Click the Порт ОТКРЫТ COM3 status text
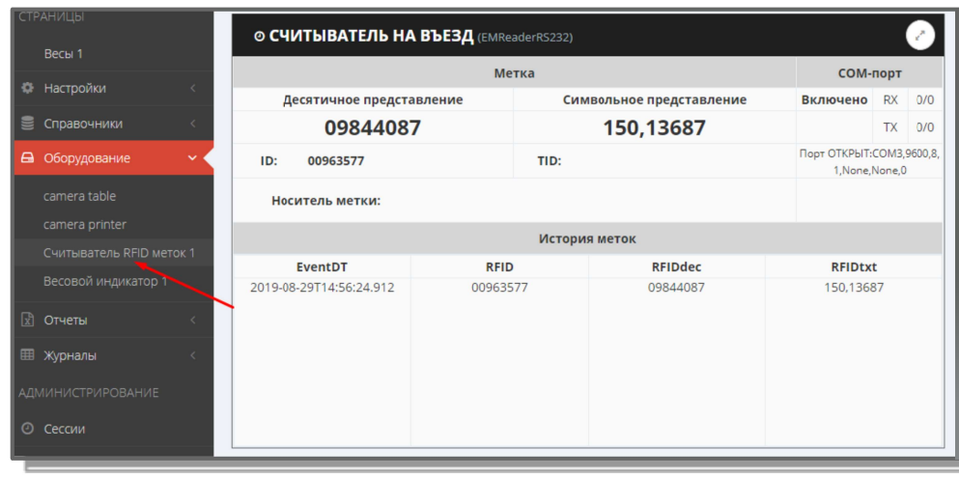The width and height of the screenshot is (959, 477). pos(869,162)
